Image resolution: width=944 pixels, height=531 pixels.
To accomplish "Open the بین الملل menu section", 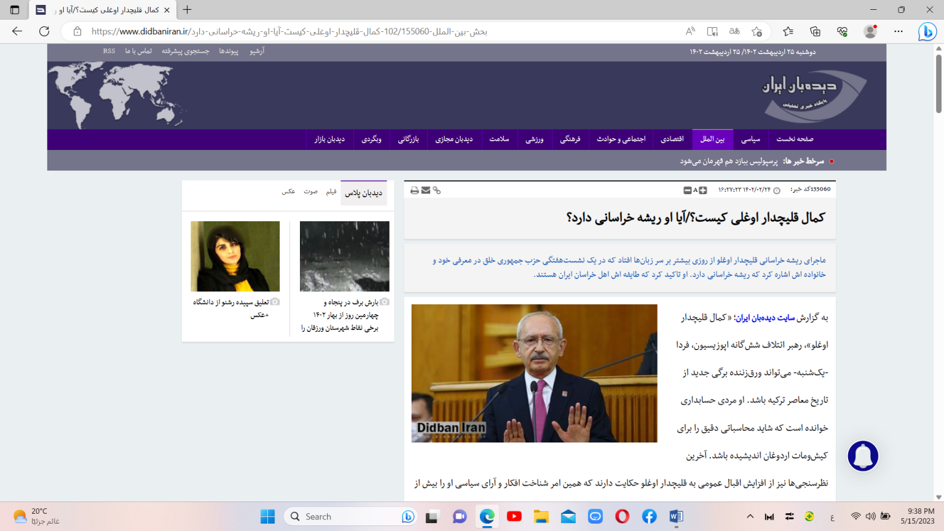I will click(x=712, y=140).
